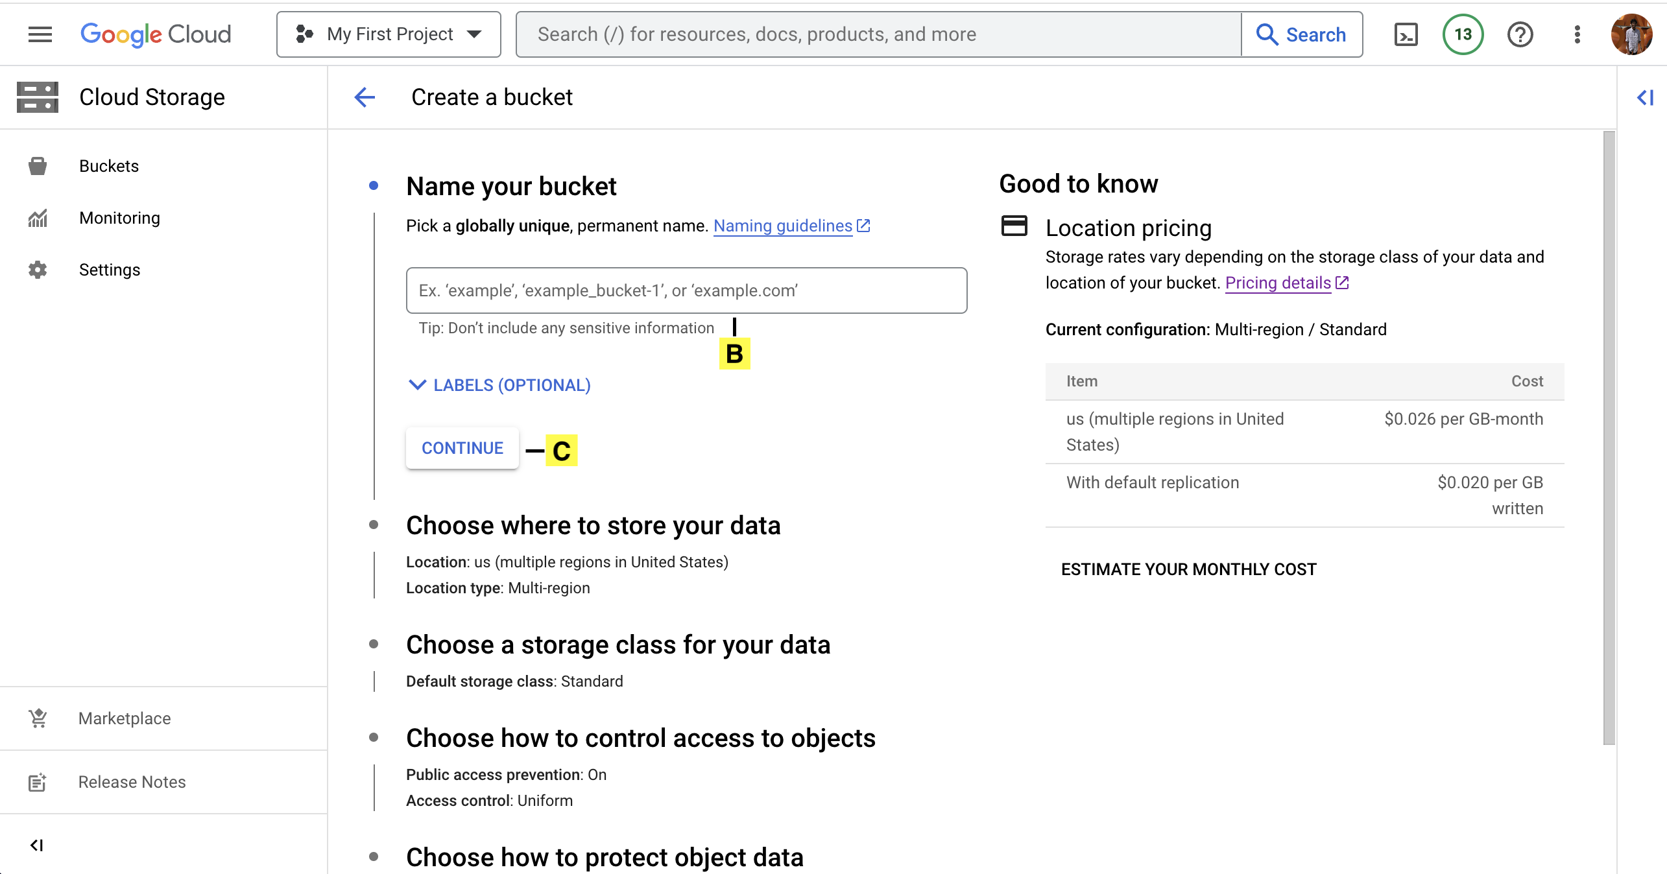1667x874 pixels.
Task: Collapse the left sidebar navigation
Action: click(37, 845)
